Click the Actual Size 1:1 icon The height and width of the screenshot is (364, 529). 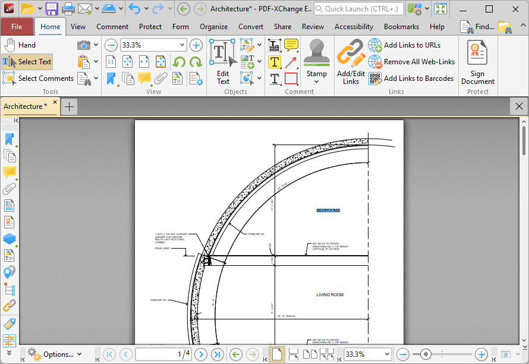pos(111,62)
